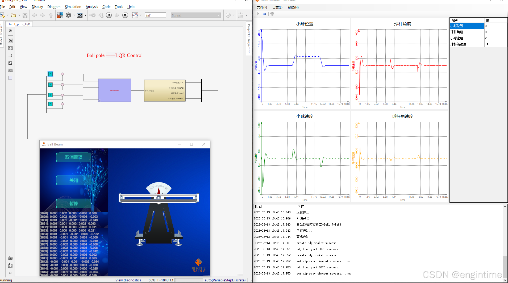Viewport: 508px width, 283px height.
Task: Open Model Configuration Parameters gear icon
Action: (68, 15)
